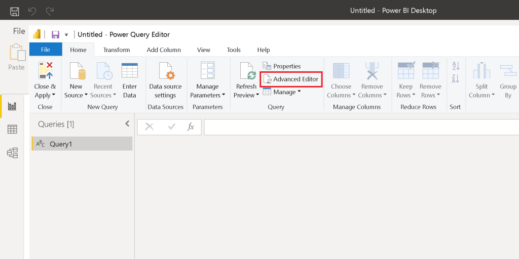Expand the Refresh Preview dropdown
The width and height of the screenshot is (519, 259).
point(257,95)
